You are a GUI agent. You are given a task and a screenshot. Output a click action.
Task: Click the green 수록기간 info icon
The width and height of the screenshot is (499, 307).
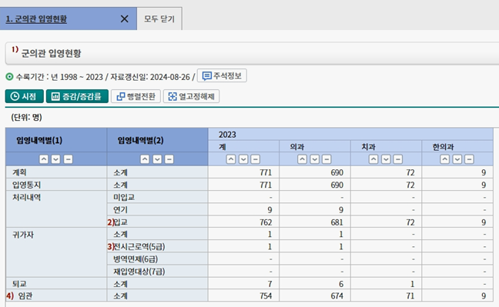pyautogui.click(x=9, y=77)
